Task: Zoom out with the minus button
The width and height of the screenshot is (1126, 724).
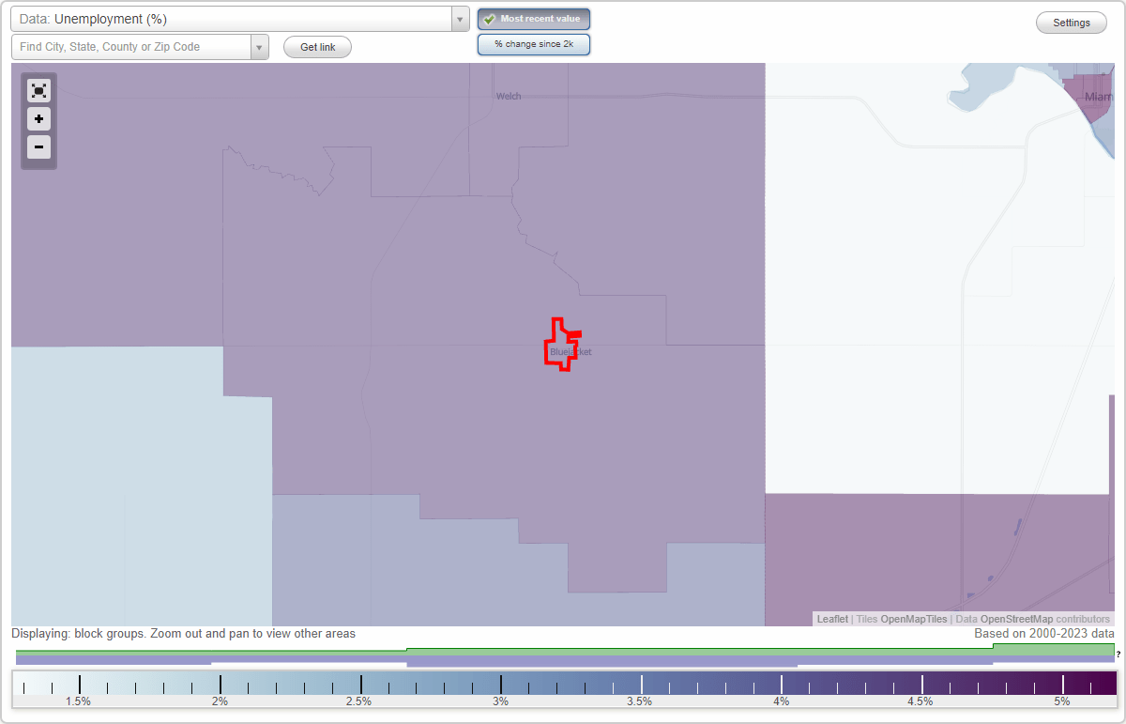Action: 38,146
